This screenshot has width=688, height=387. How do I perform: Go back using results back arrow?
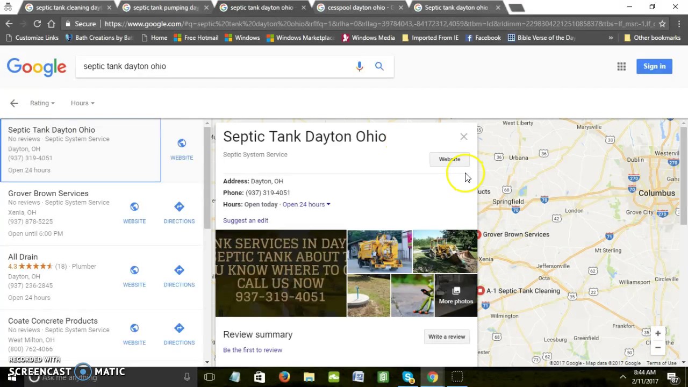click(x=14, y=103)
